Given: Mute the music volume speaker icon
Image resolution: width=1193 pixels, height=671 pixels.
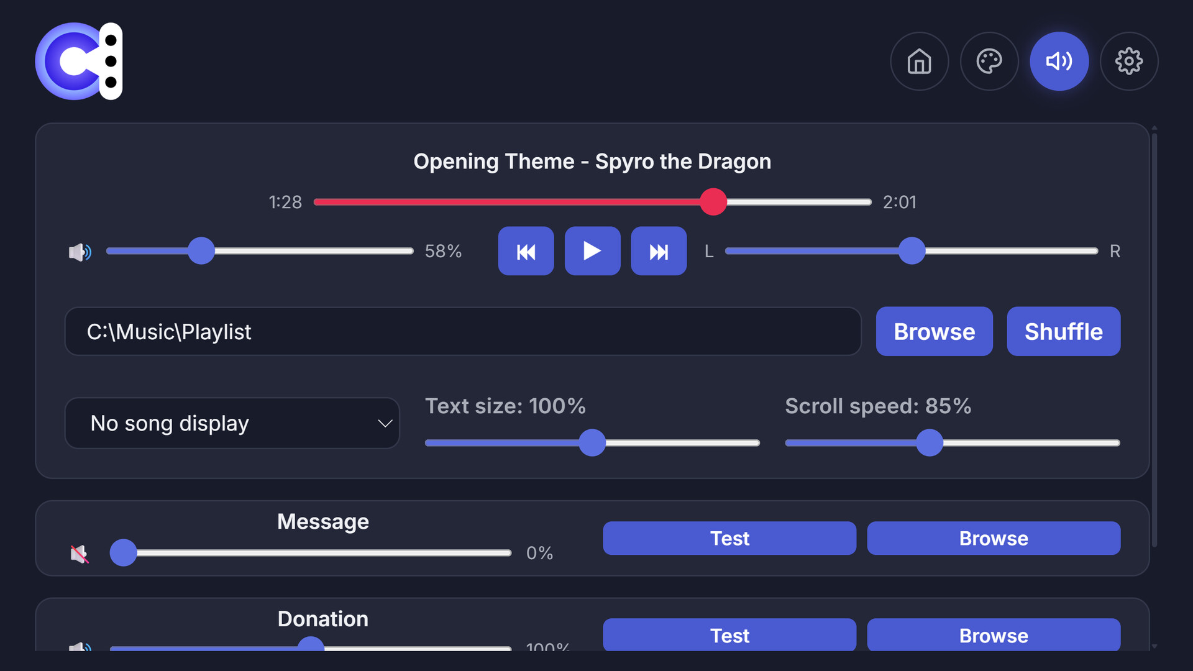Looking at the screenshot, I should click(80, 252).
